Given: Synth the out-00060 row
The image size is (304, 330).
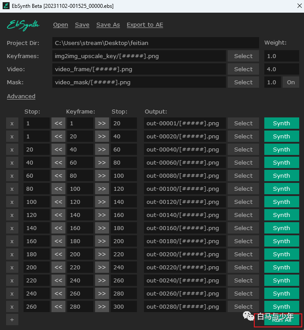Looking at the screenshot, I should (x=281, y=163).
